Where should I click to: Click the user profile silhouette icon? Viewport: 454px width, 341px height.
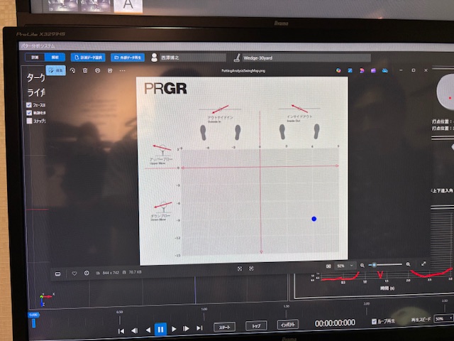click(155, 58)
